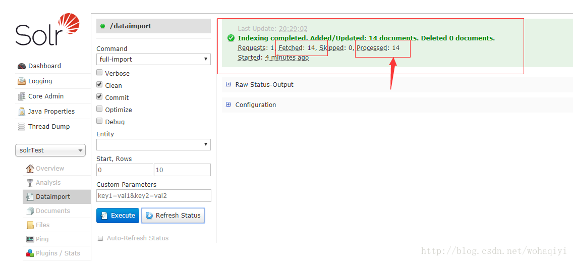This screenshot has width=573, height=261.
Task: Click the Execute button
Action: (x=118, y=216)
